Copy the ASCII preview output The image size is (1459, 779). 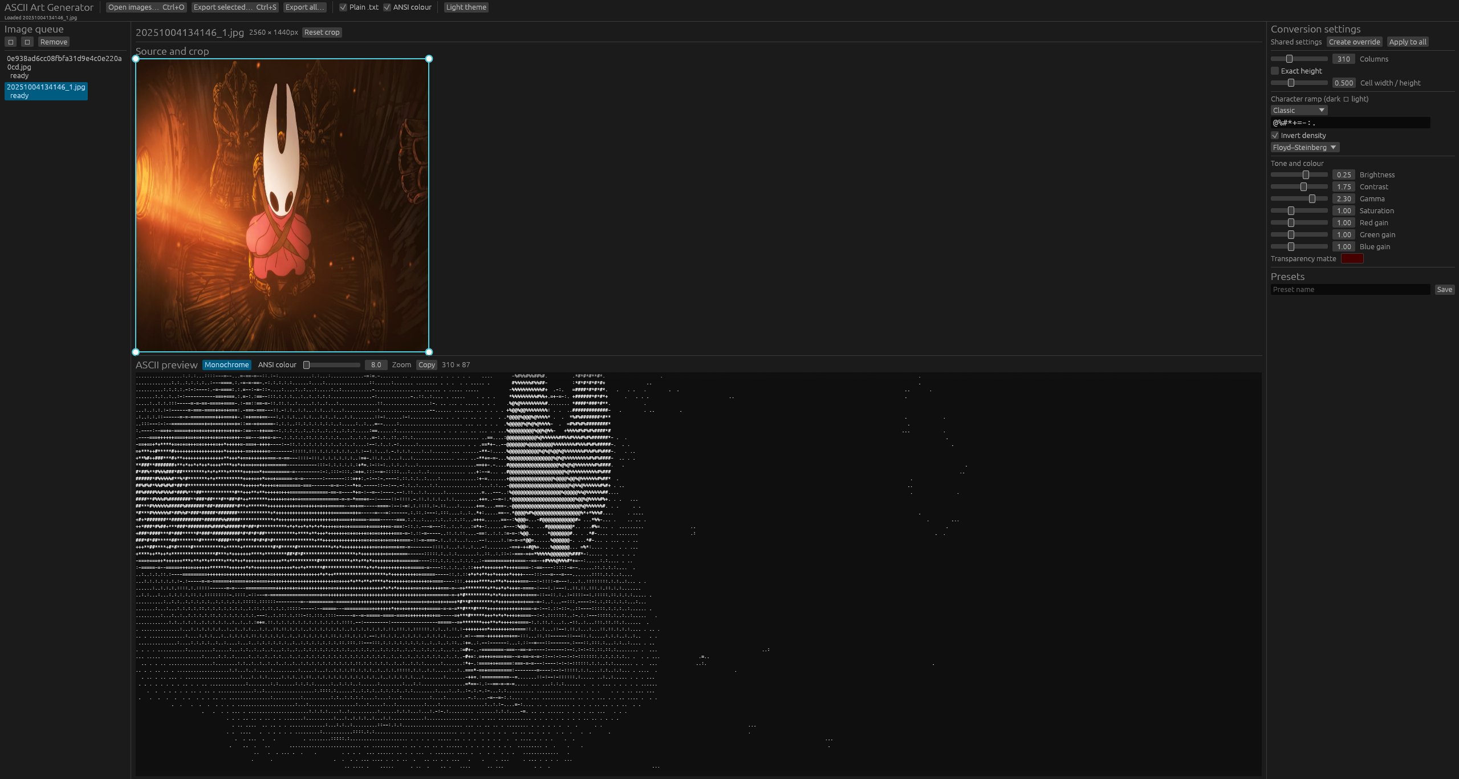point(426,365)
